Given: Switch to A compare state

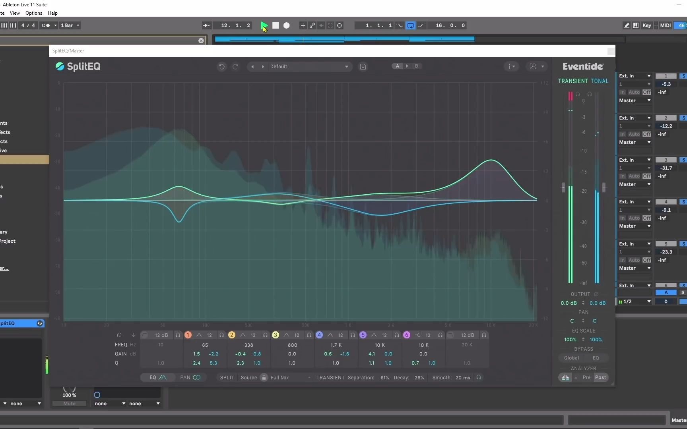Looking at the screenshot, I should coord(398,66).
